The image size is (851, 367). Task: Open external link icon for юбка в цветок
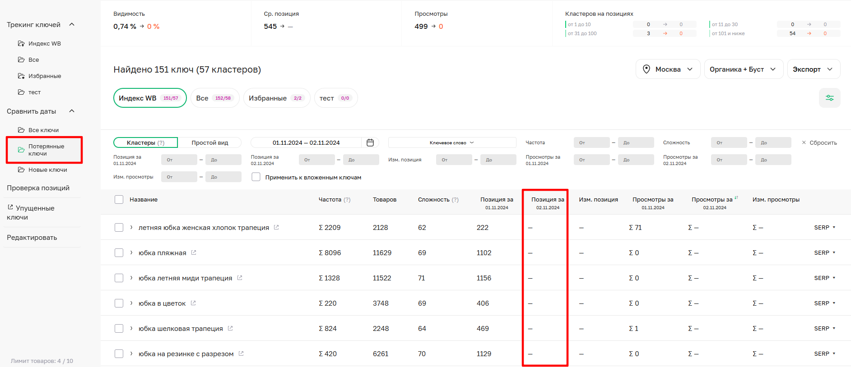[193, 303]
